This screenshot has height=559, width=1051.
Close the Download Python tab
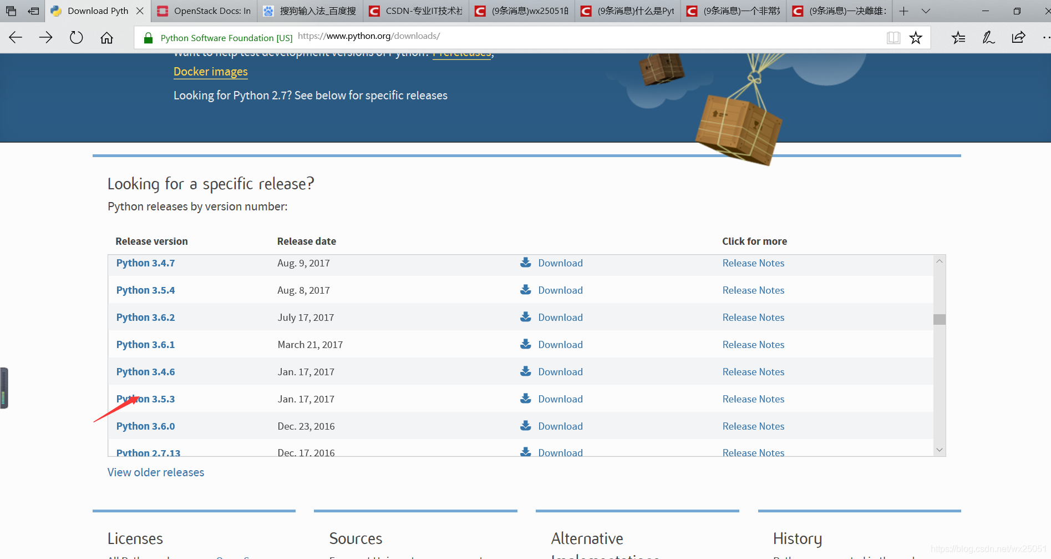140,11
